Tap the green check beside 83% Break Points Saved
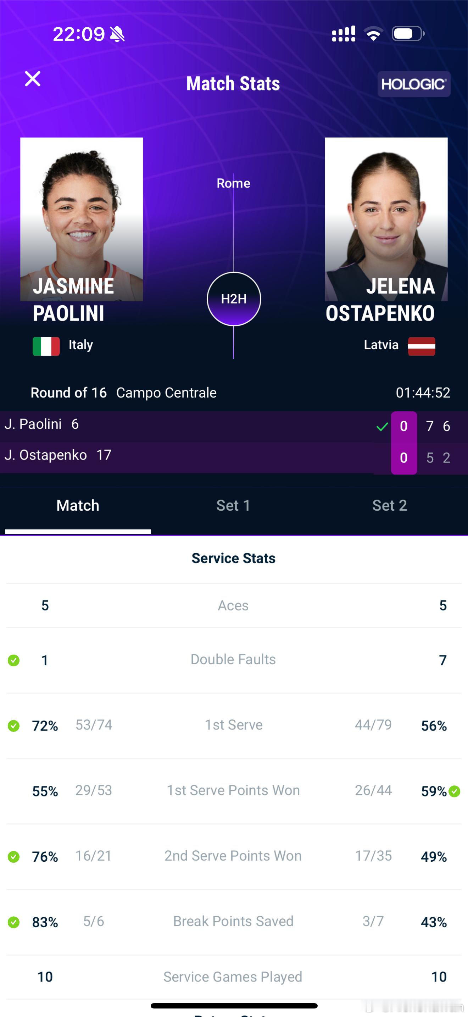 tap(14, 922)
